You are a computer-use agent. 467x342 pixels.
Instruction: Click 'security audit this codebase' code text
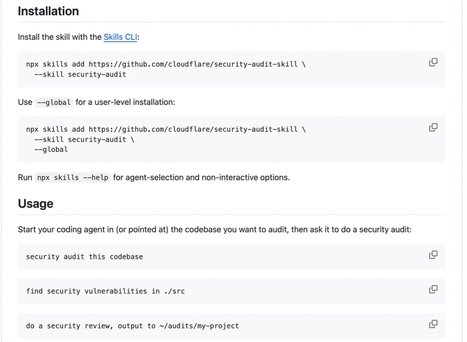click(84, 257)
